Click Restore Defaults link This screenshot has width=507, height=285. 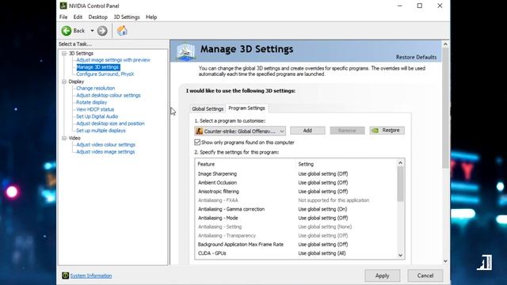(x=416, y=57)
